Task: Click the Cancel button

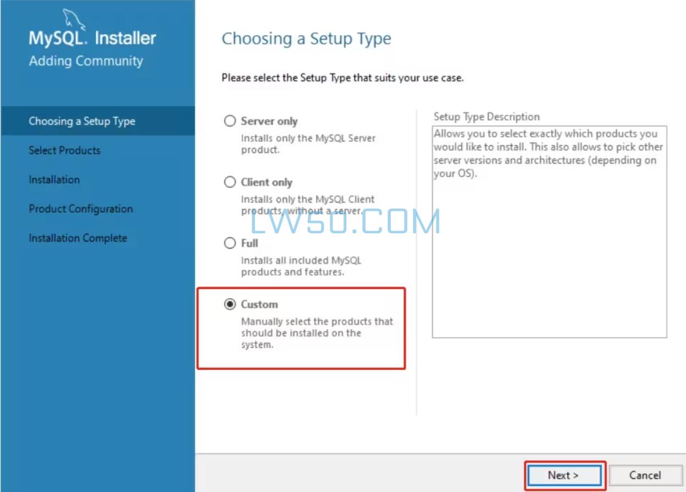Action: pos(645,475)
